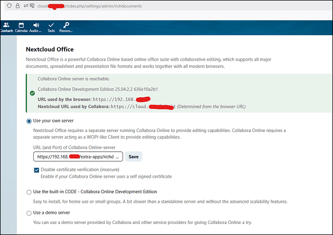
Task: Click the Collabora Online Development Edition version text
Action: coord(97,89)
